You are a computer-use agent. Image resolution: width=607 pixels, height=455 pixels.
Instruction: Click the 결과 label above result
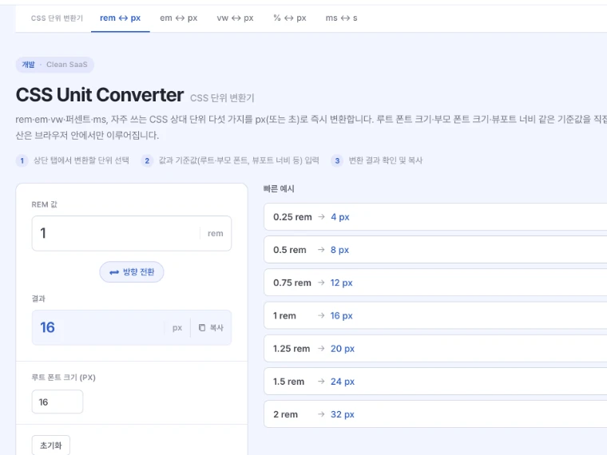[x=38, y=299]
